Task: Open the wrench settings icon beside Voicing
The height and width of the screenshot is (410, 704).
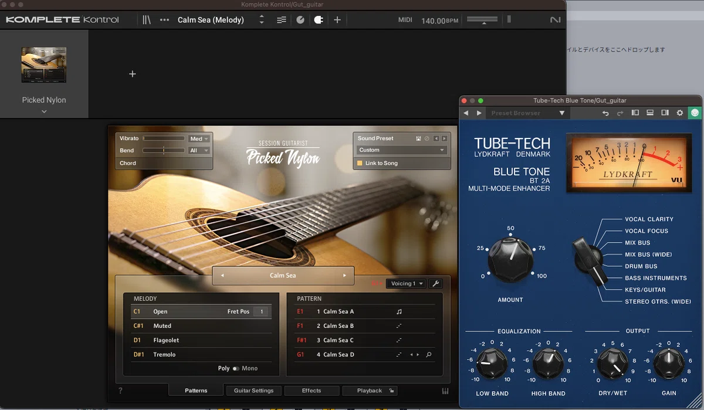Action: 435,283
